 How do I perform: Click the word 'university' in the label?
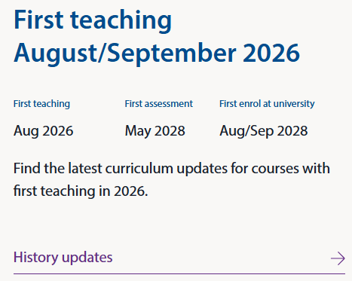pos(294,104)
